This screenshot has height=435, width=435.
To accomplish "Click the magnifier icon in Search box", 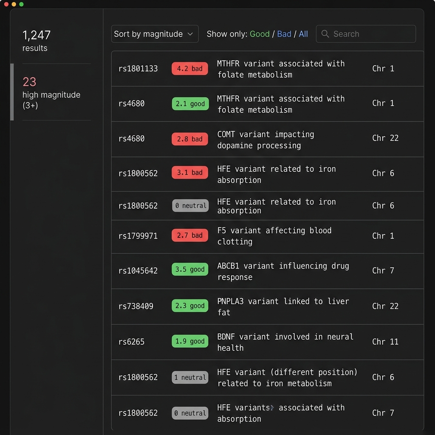I will [325, 34].
